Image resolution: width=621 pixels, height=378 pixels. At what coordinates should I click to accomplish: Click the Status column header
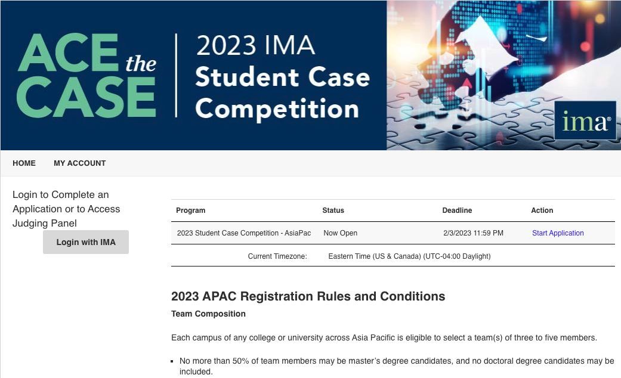333,210
